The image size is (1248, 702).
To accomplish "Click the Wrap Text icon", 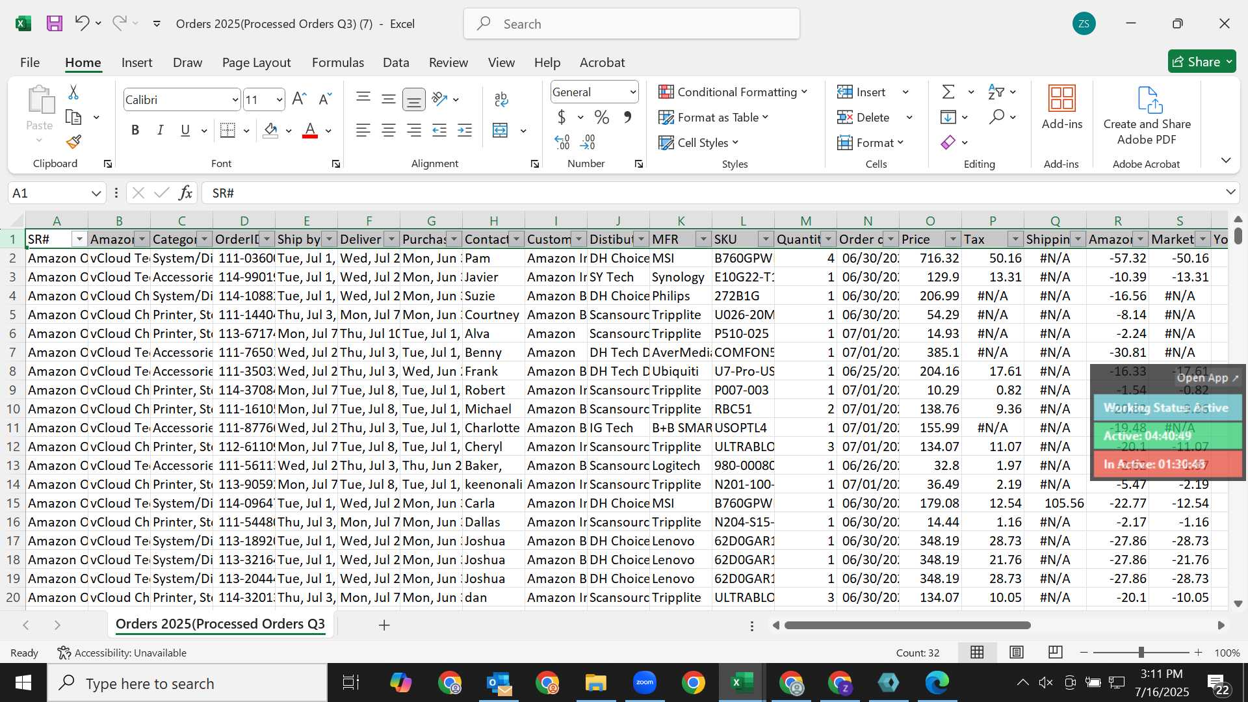I will click(x=500, y=99).
